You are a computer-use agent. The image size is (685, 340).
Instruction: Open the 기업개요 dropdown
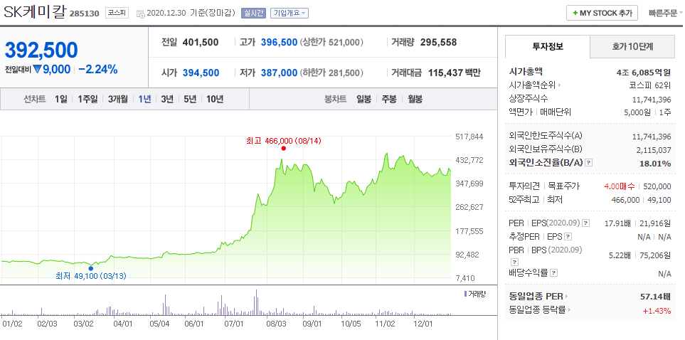tap(290, 13)
